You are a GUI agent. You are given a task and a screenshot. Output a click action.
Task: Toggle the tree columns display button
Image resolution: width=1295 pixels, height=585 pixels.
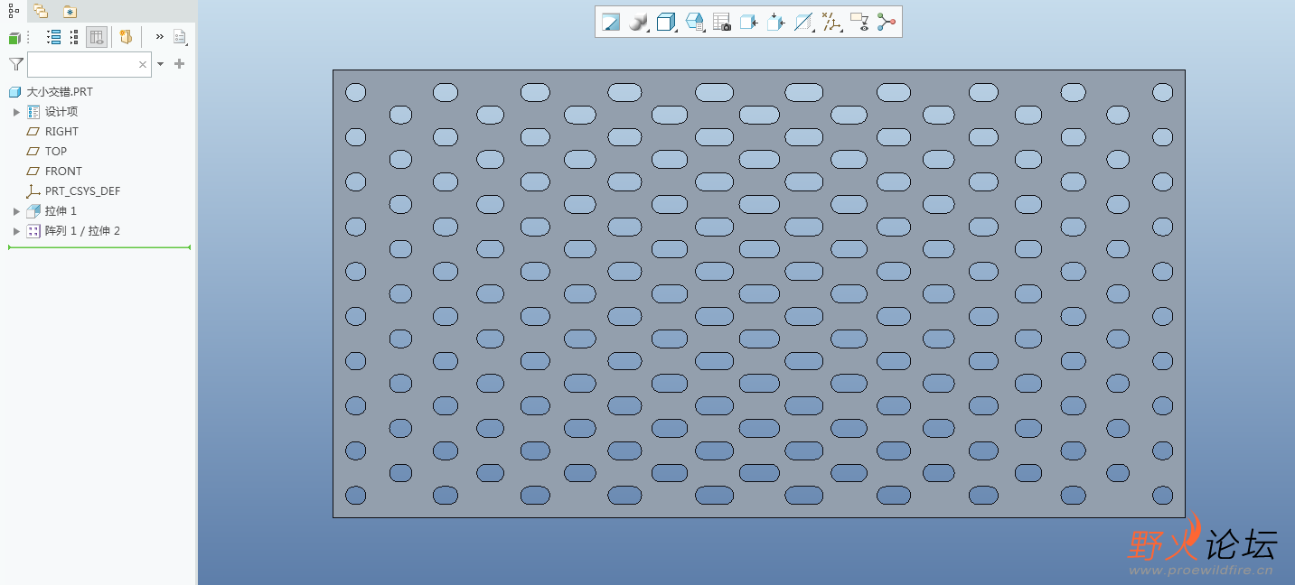pyautogui.click(x=97, y=37)
